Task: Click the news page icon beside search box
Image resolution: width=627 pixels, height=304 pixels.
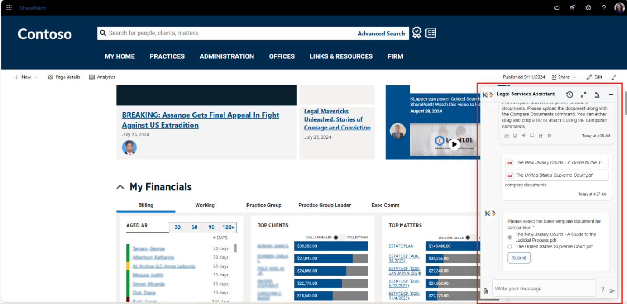Action: pos(431,33)
